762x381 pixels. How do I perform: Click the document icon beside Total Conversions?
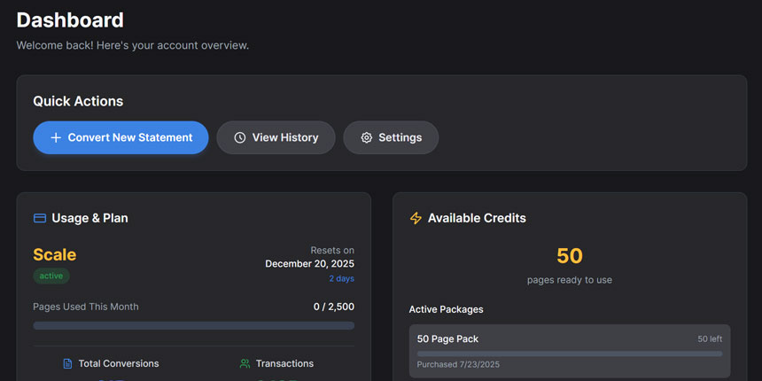pyautogui.click(x=67, y=363)
